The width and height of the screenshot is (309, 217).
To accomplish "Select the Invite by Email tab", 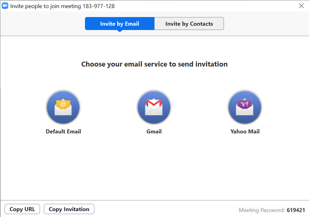I will tap(120, 24).
